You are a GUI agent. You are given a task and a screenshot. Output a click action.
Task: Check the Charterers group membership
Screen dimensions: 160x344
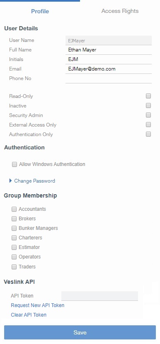click(x=14, y=238)
